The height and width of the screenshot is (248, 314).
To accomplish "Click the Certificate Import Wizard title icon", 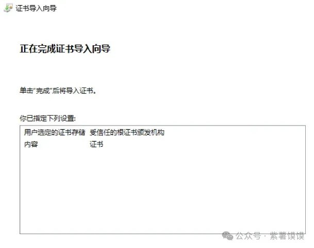I will pyautogui.click(x=8, y=8).
